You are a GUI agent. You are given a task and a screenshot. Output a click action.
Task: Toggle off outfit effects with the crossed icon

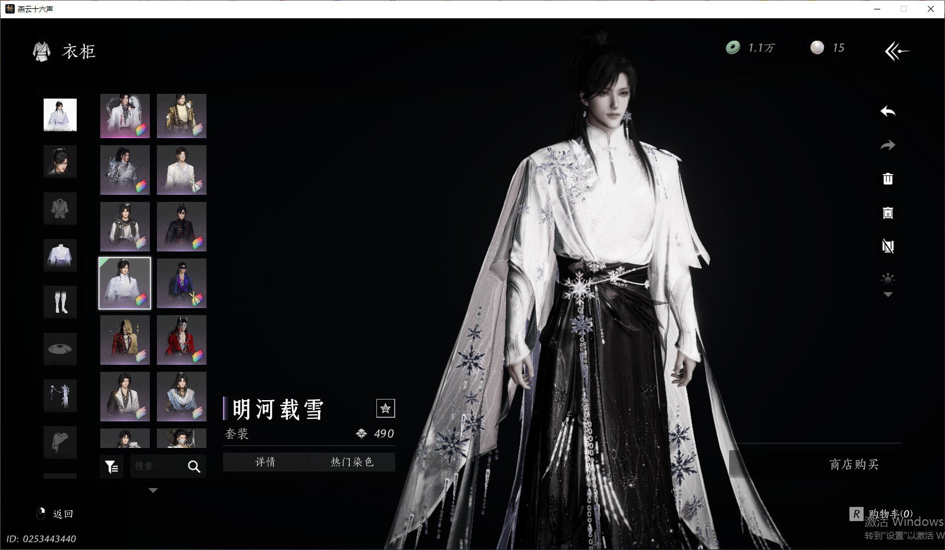coord(888,247)
